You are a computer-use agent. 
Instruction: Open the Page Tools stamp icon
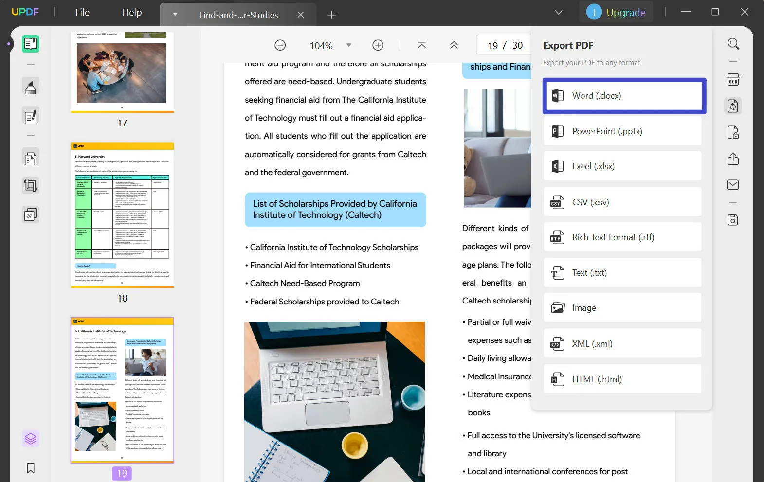point(31,214)
